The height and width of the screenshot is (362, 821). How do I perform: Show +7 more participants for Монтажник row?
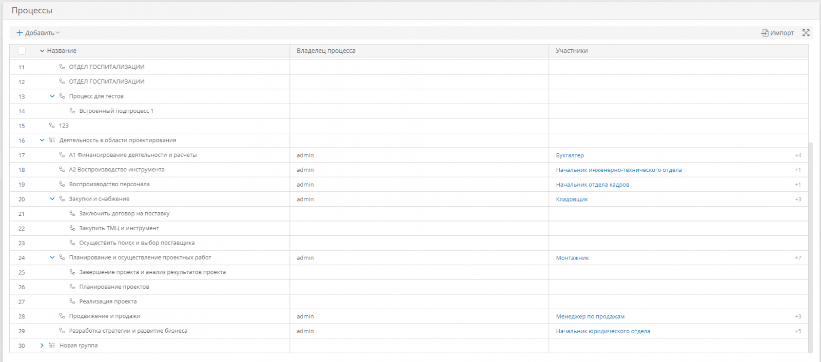click(797, 258)
